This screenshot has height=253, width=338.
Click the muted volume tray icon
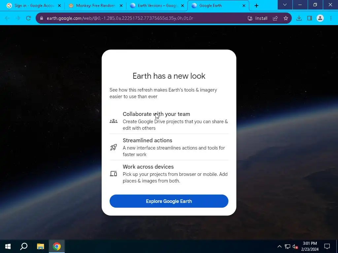[295, 246]
